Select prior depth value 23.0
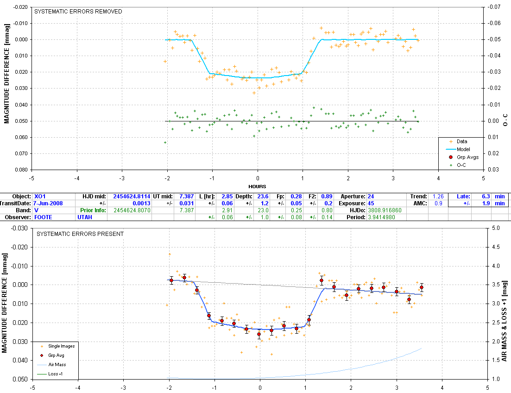511x393 pixels. (263, 210)
